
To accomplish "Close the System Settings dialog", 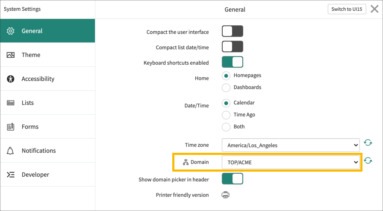I will pyautogui.click(x=374, y=9).
